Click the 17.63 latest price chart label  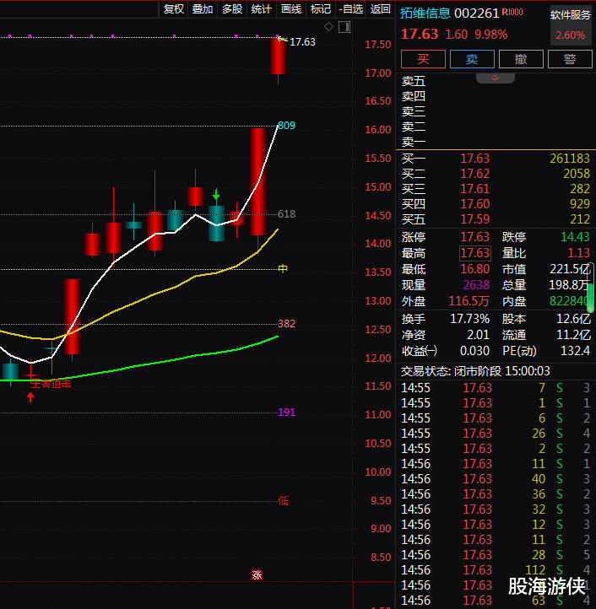point(302,42)
